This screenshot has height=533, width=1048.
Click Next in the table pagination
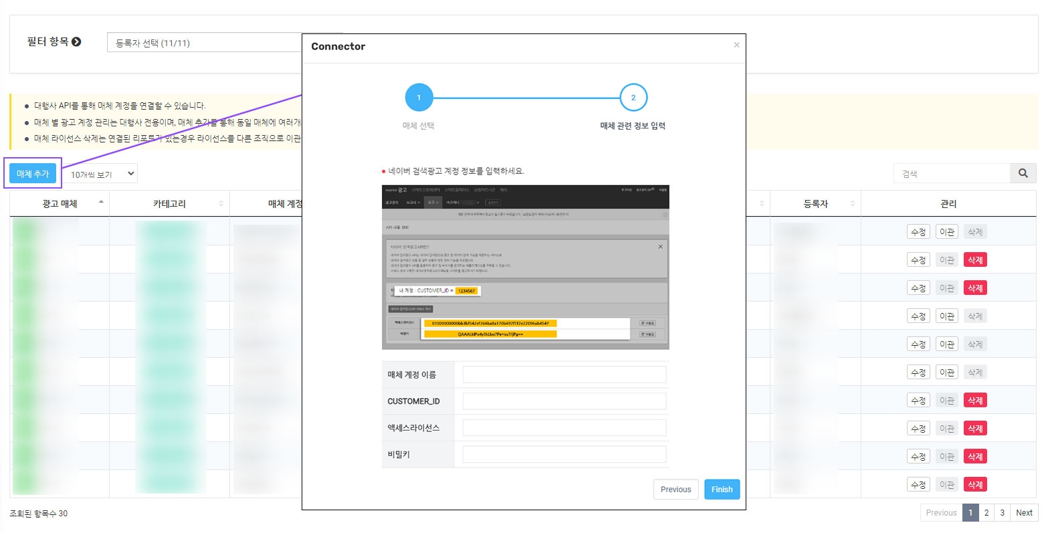pos(1024,513)
